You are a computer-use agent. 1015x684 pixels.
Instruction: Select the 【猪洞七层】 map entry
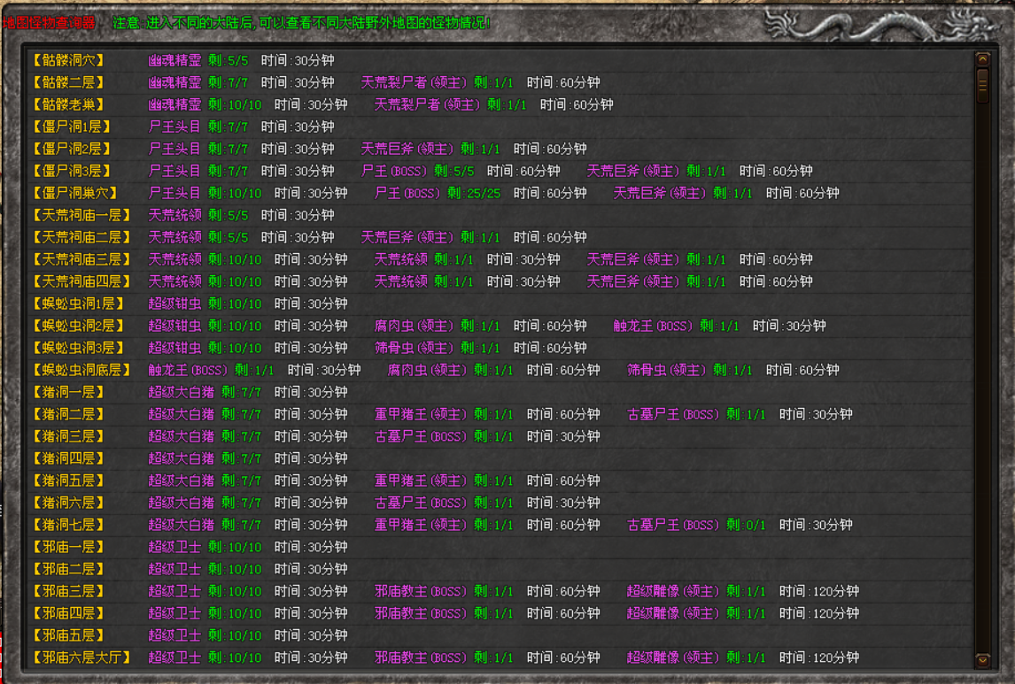tap(68, 525)
